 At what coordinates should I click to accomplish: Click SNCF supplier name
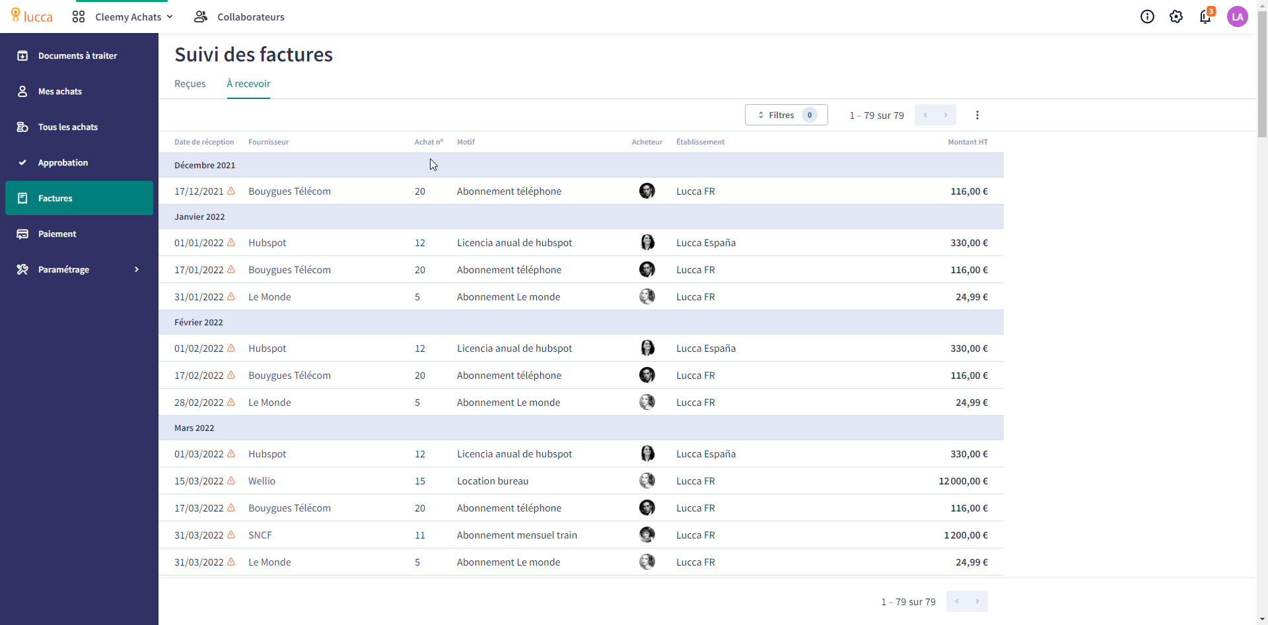260,535
